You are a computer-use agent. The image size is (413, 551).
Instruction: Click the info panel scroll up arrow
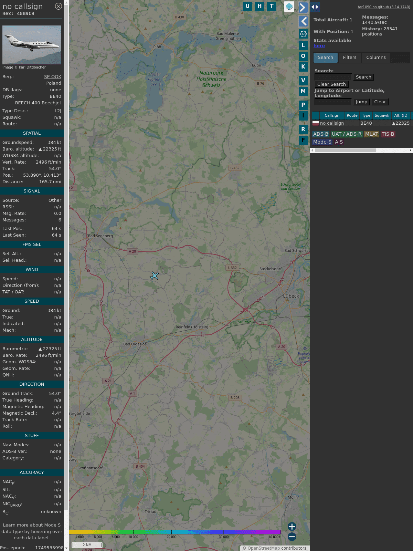click(66, 2)
